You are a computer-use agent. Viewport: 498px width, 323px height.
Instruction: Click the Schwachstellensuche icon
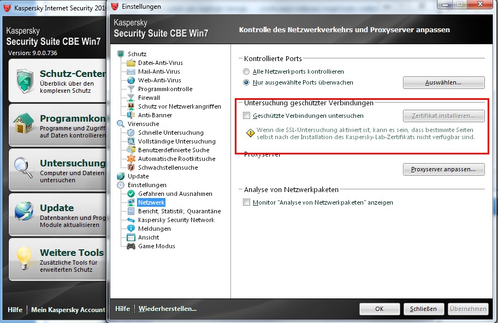tap(131, 168)
